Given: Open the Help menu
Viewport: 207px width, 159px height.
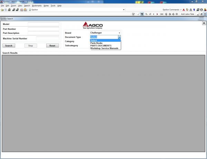Looking at the screenshot, I should pos(59,6).
